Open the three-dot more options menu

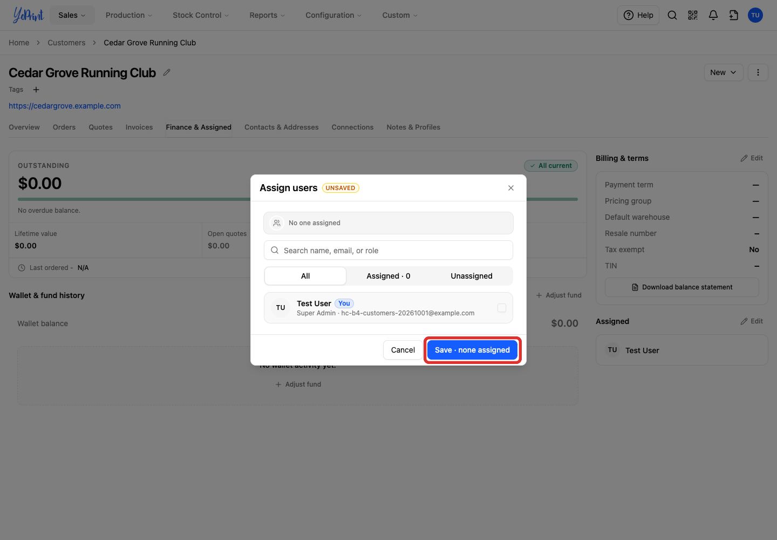point(758,72)
